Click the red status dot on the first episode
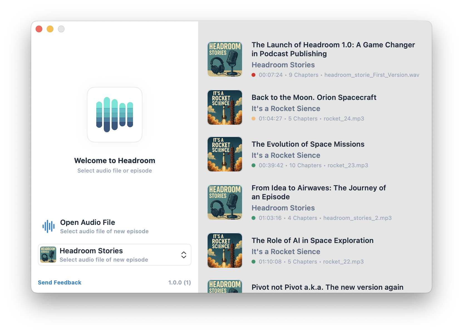The width and height of the screenshot is (463, 334). (253, 75)
